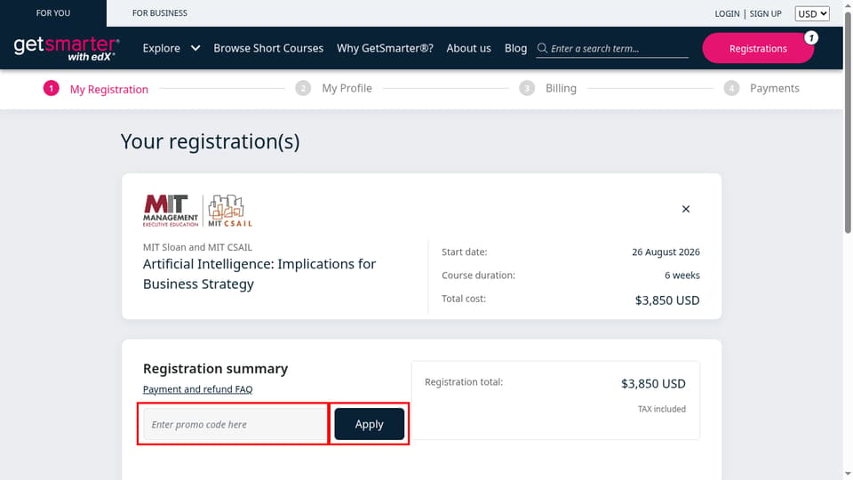The height and width of the screenshot is (480, 853).
Task: Click the MIT Sloan and MIT CSAIL text
Action: (197, 247)
